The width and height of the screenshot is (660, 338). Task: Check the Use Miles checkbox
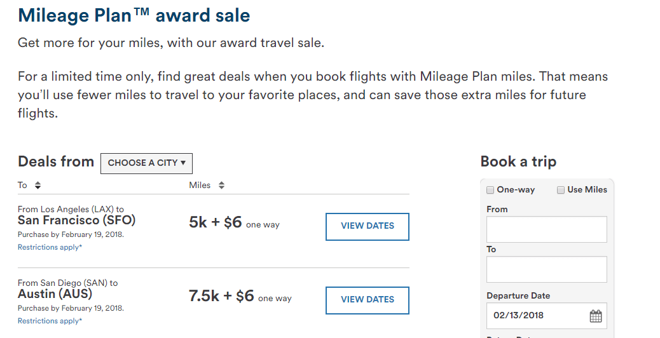click(561, 190)
